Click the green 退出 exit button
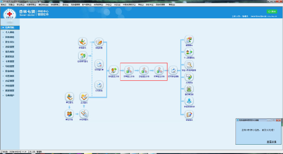Image resolution: width=283 pixels, height=154 pixels. click(272, 11)
